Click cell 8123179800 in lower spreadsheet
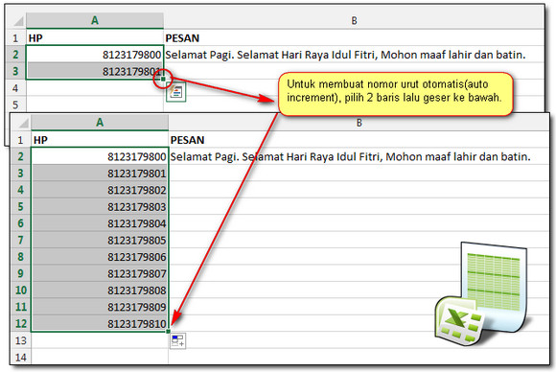556x372 pixels. (x=100, y=156)
